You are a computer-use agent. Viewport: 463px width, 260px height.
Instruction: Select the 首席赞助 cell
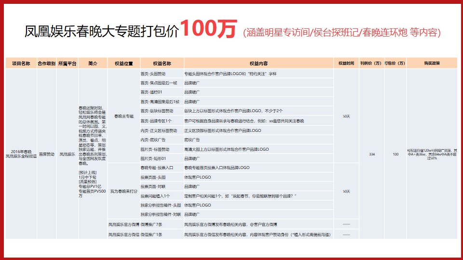[47, 154]
